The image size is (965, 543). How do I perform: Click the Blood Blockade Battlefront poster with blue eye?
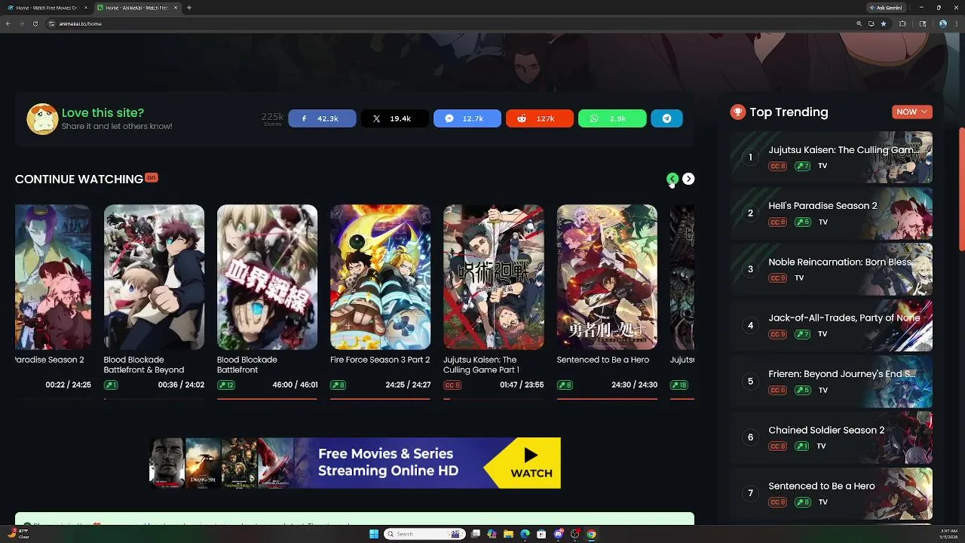point(267,277)
